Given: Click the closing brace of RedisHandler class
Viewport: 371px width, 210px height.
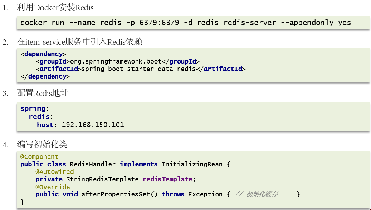Looking at the screenshot, I should click(x=22, y=202).
